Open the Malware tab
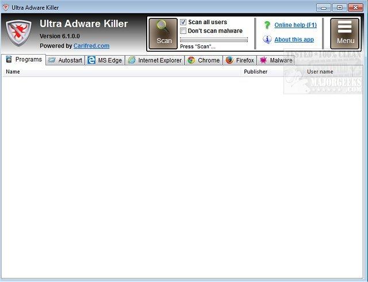Screen dimensions: 368x282 (276, 60)
